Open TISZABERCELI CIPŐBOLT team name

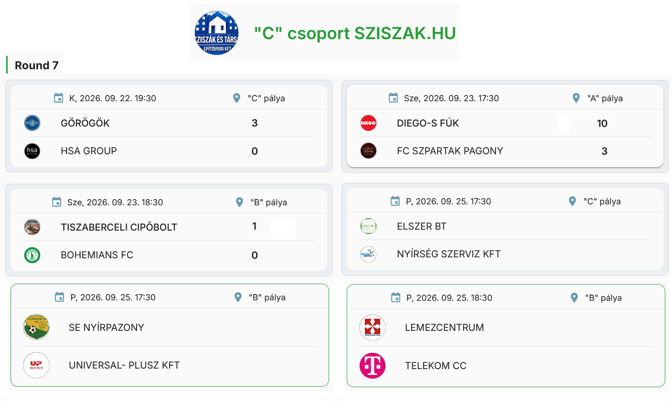click(119, 227)
